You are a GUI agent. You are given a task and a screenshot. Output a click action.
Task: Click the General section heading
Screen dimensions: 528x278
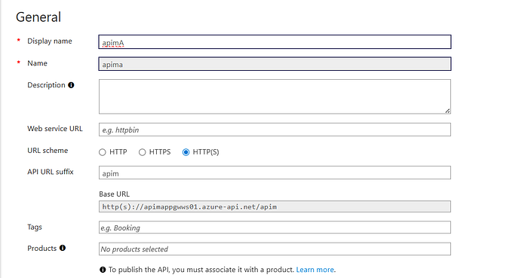[x=38, y=17]
